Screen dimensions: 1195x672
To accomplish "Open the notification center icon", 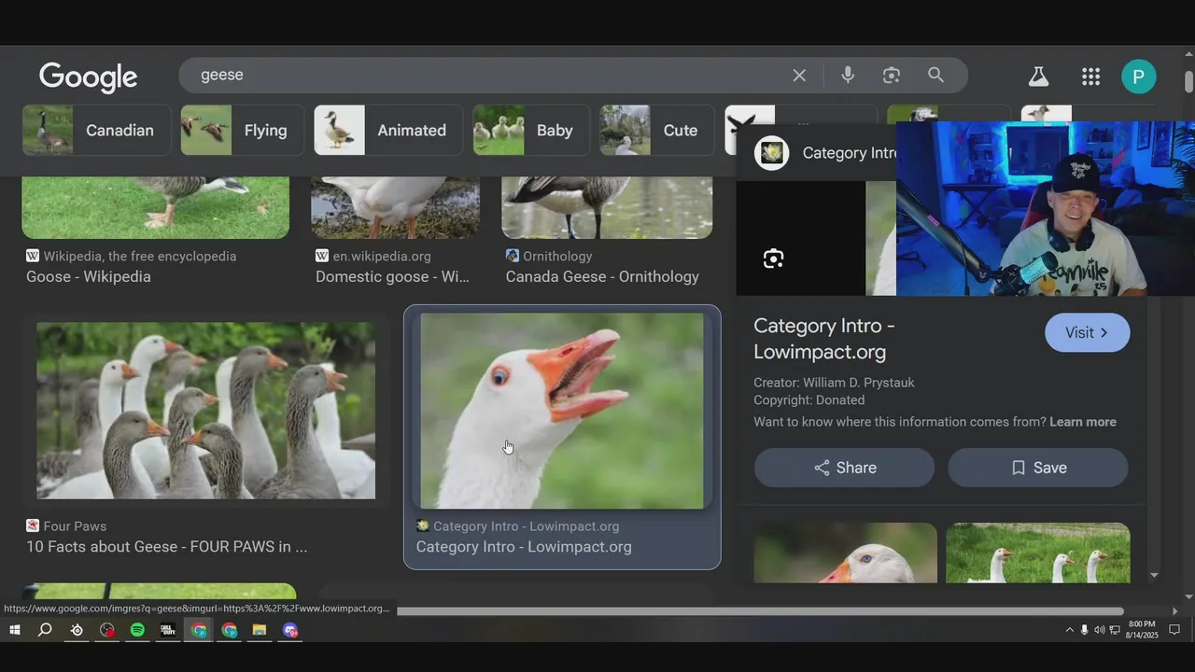I will pos(1174,630).
